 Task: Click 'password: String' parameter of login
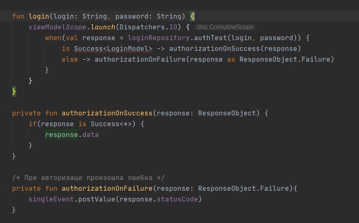tap(148, 16)
